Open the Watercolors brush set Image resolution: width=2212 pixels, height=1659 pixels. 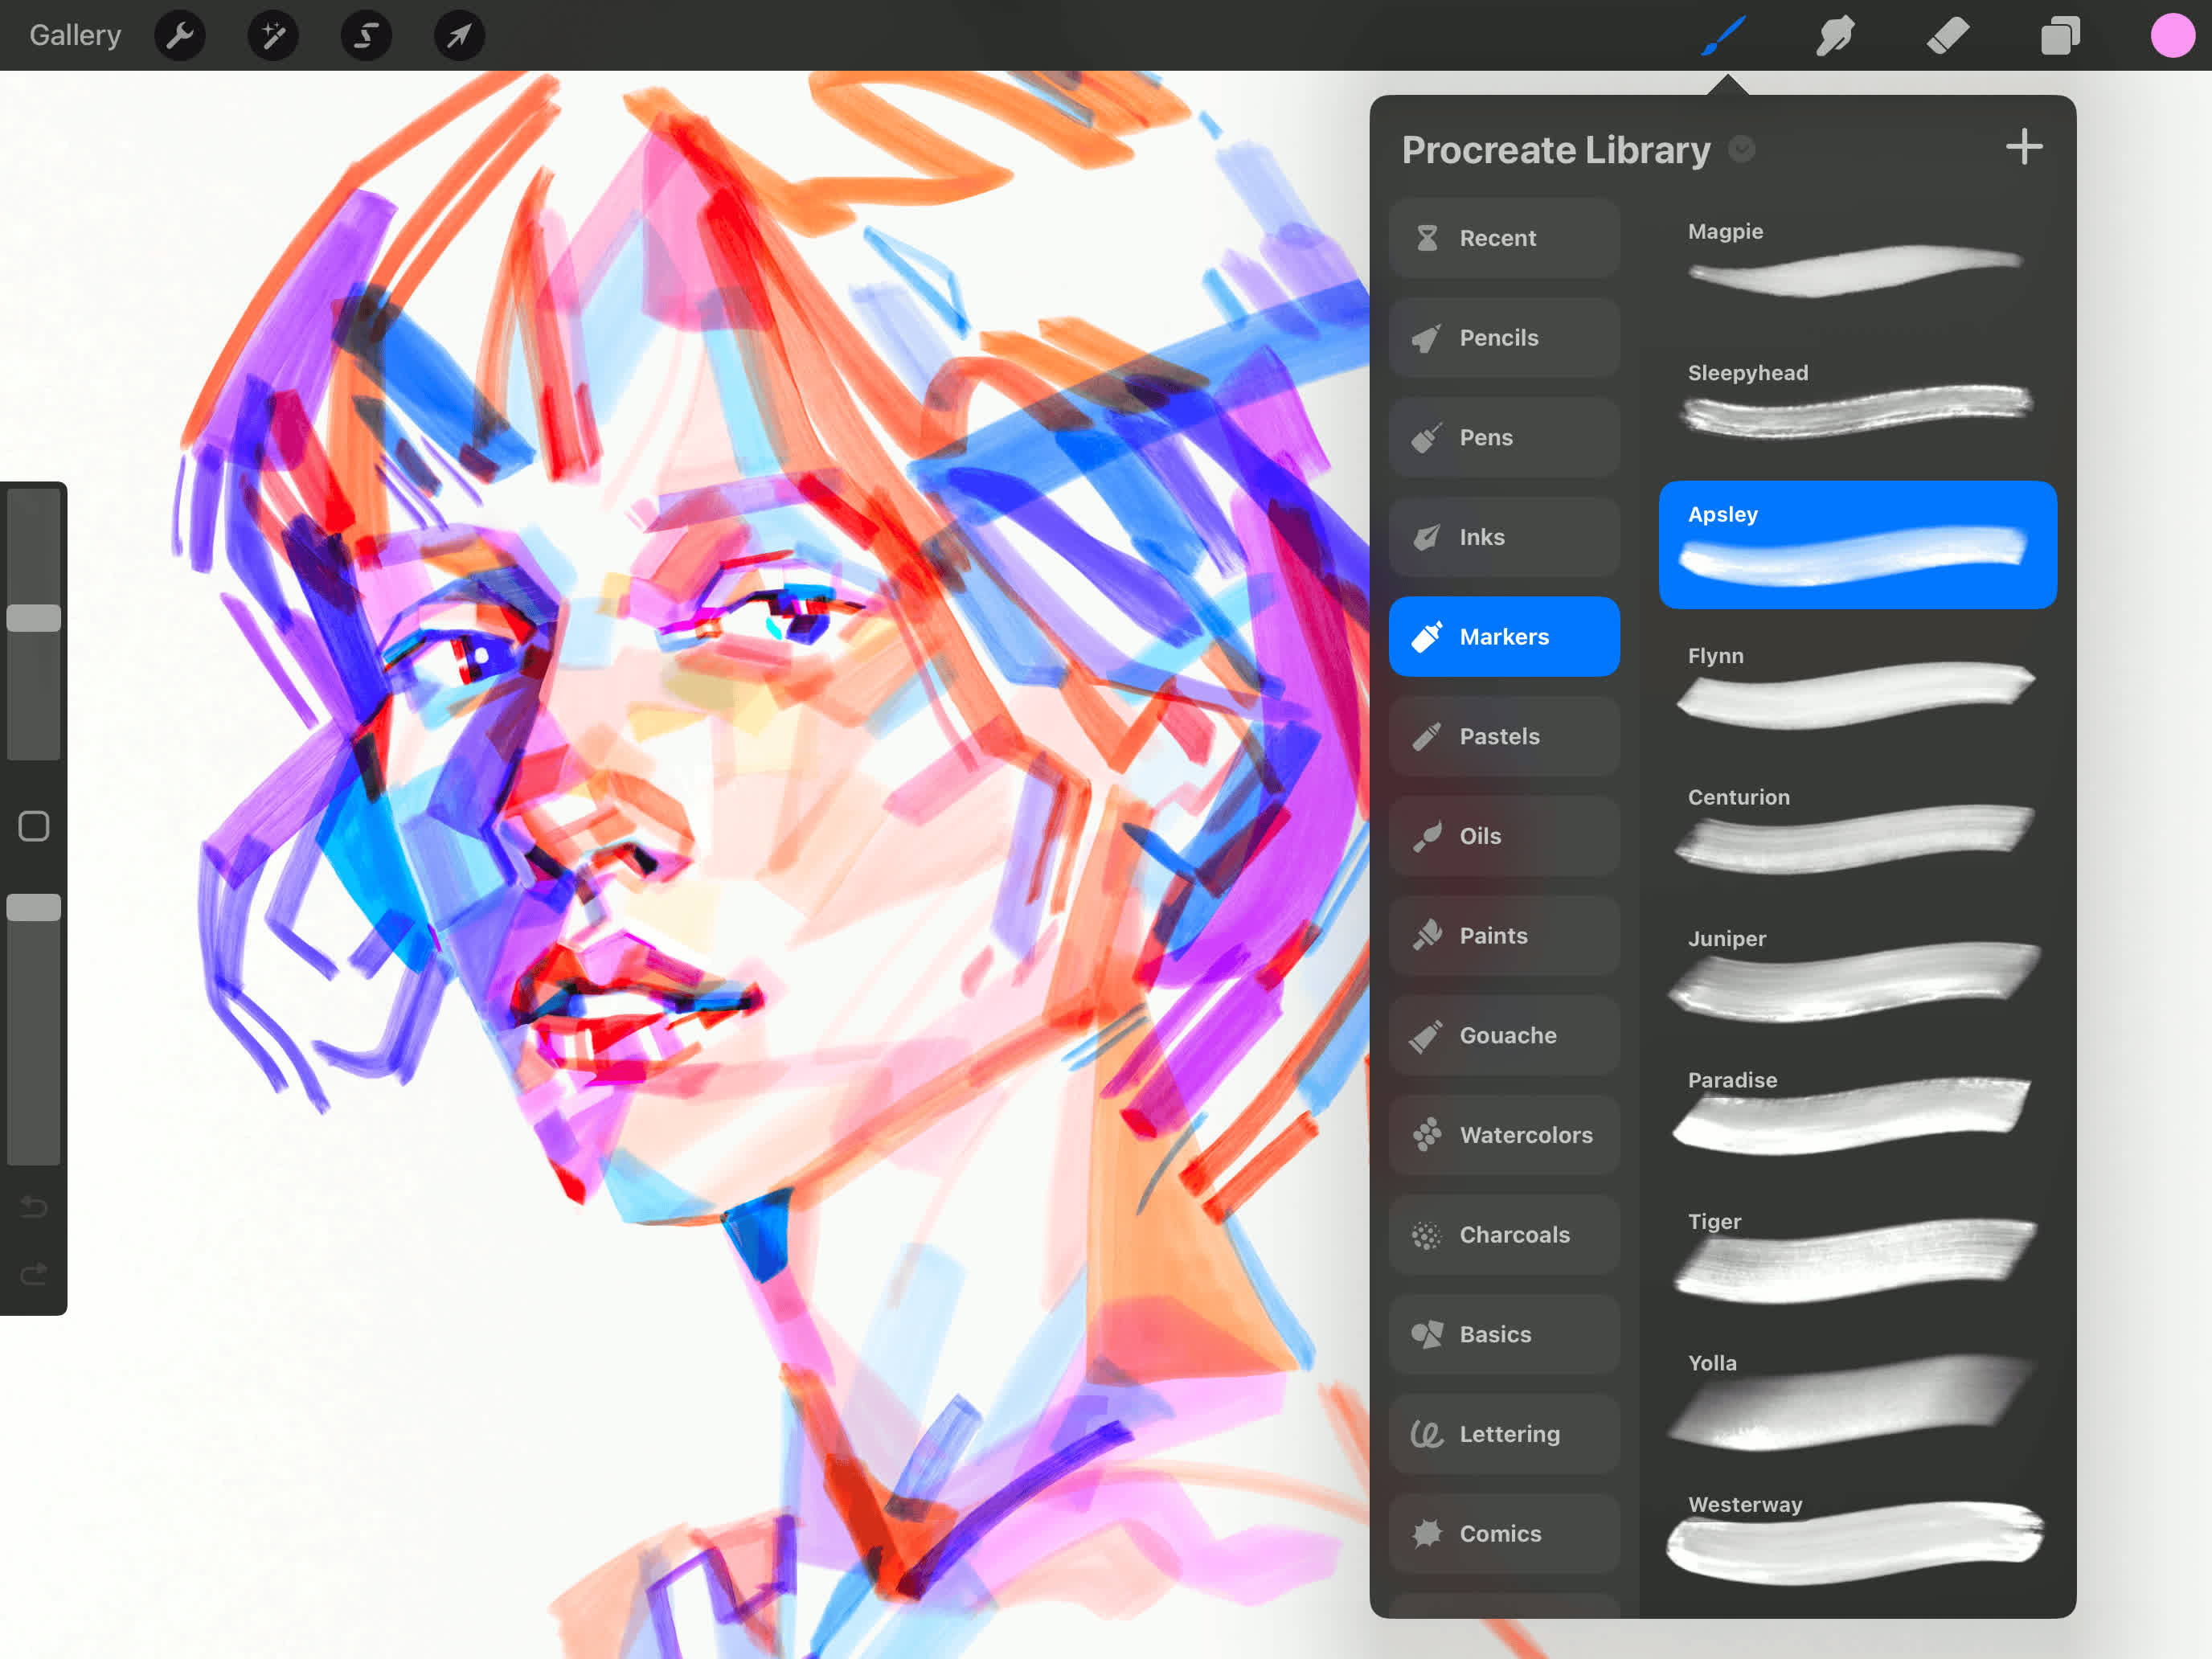click(1504, 1135)
